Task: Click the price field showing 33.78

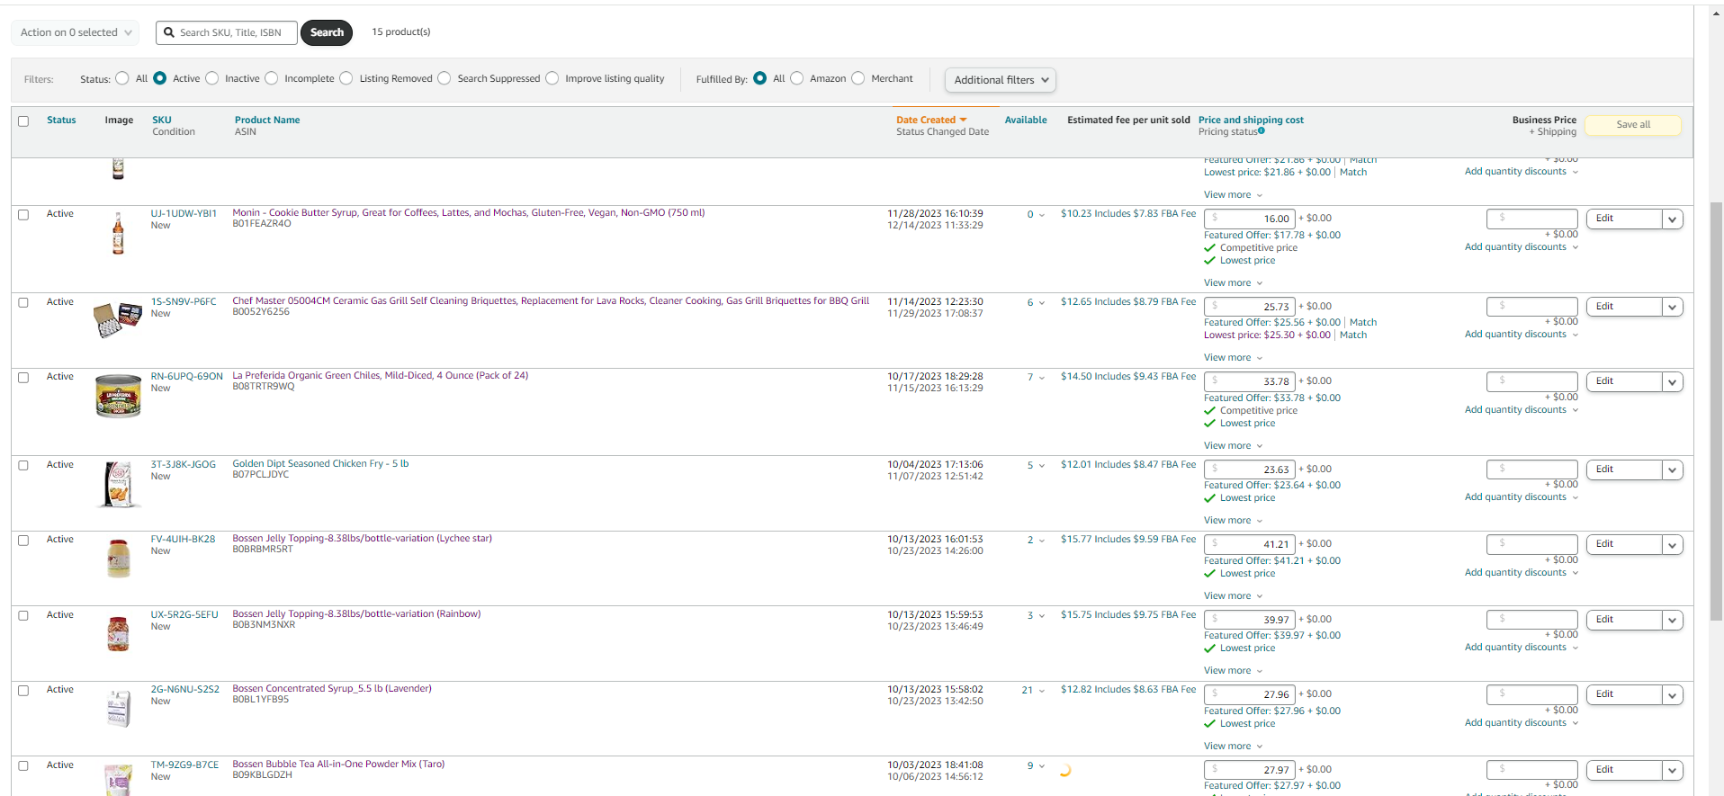Action: click(x=1250, y=381)
